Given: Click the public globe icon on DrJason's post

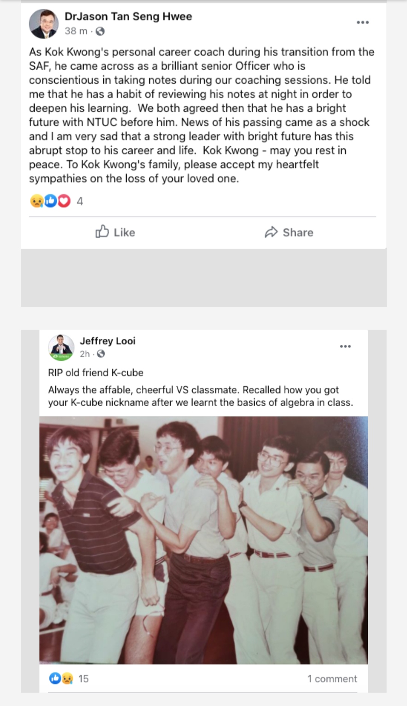Looking at the screenshot, I should 100,32.
